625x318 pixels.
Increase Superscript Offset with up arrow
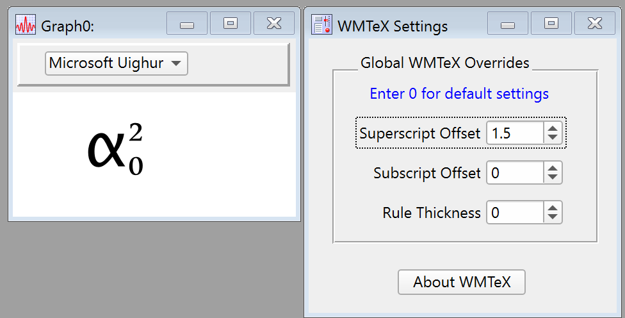553,129
